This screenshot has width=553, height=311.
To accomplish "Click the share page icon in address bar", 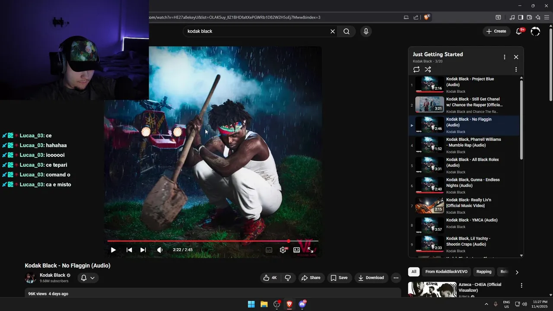I will point(416,17).
